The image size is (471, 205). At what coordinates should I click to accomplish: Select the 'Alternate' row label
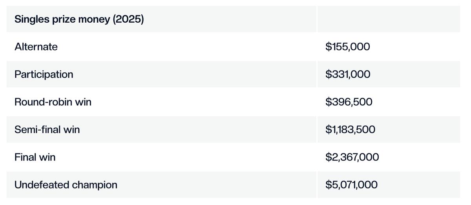pos(36,47)
